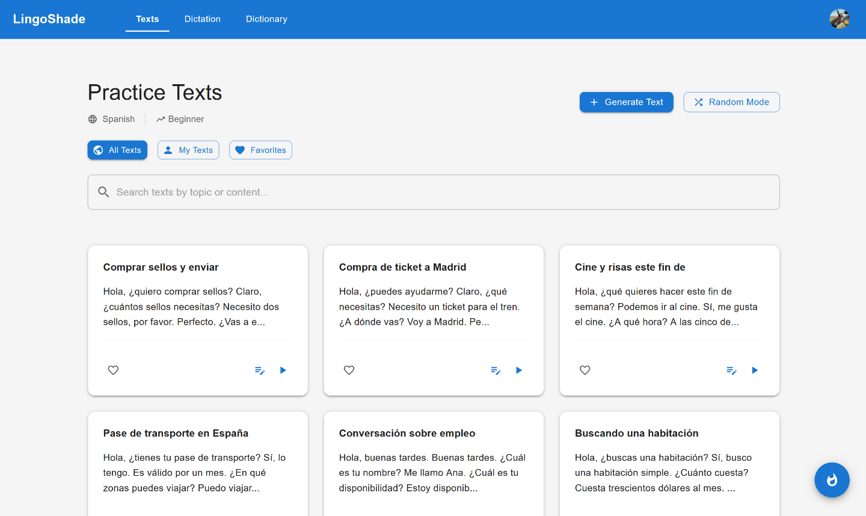The height and width of the screenshot is (516, 866).
Task: Enable Random Mode
Action: point(731,102)
